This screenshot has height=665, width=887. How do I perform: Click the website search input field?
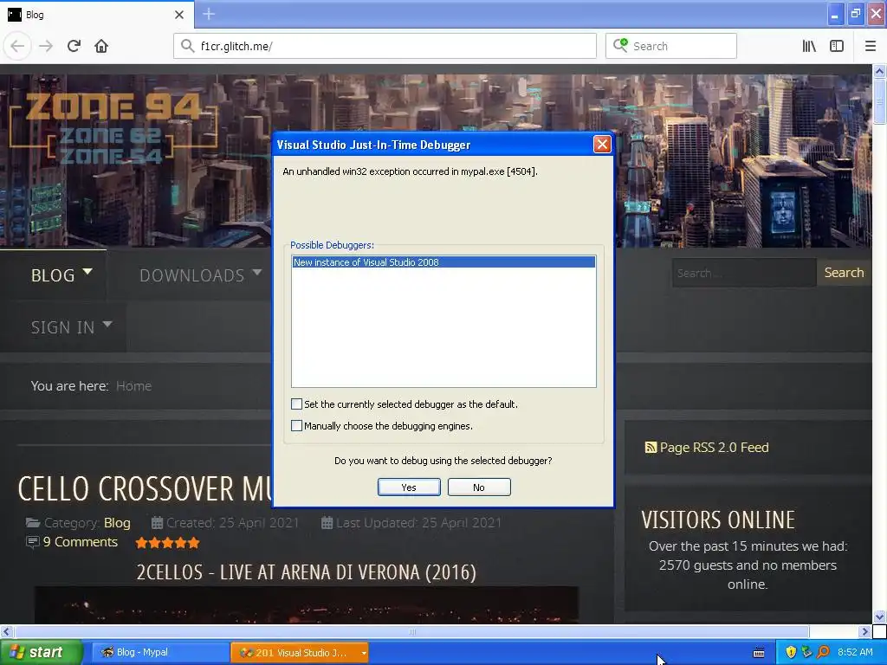(x=744, y=273)
